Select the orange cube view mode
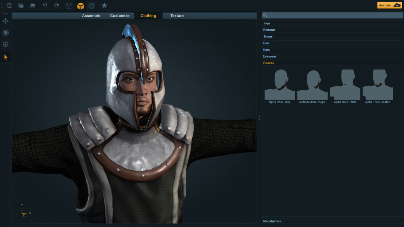Screen dimensions: 404x227 pyautogui.click(x=80, y=5)
